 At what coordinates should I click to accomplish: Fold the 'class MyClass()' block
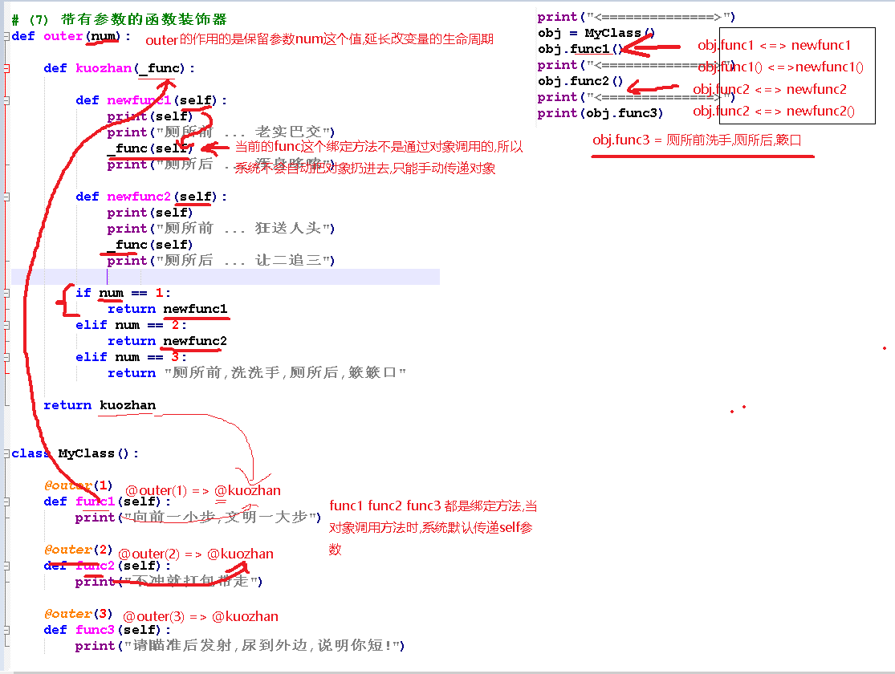point(7,453)
